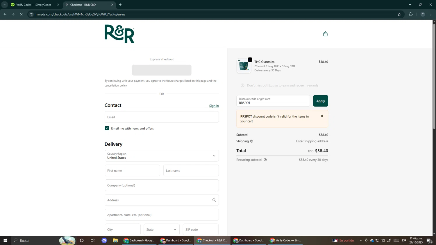Click the Log in rewards link
Screen dimensions: 436x245
tap(274, 85)
